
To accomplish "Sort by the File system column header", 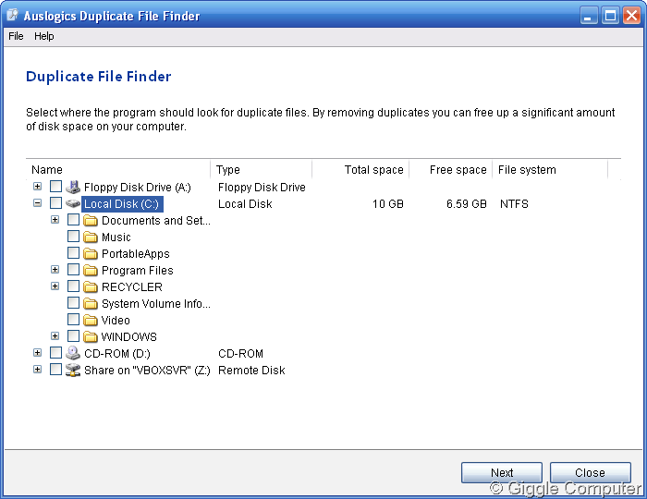I will [550, 169].
